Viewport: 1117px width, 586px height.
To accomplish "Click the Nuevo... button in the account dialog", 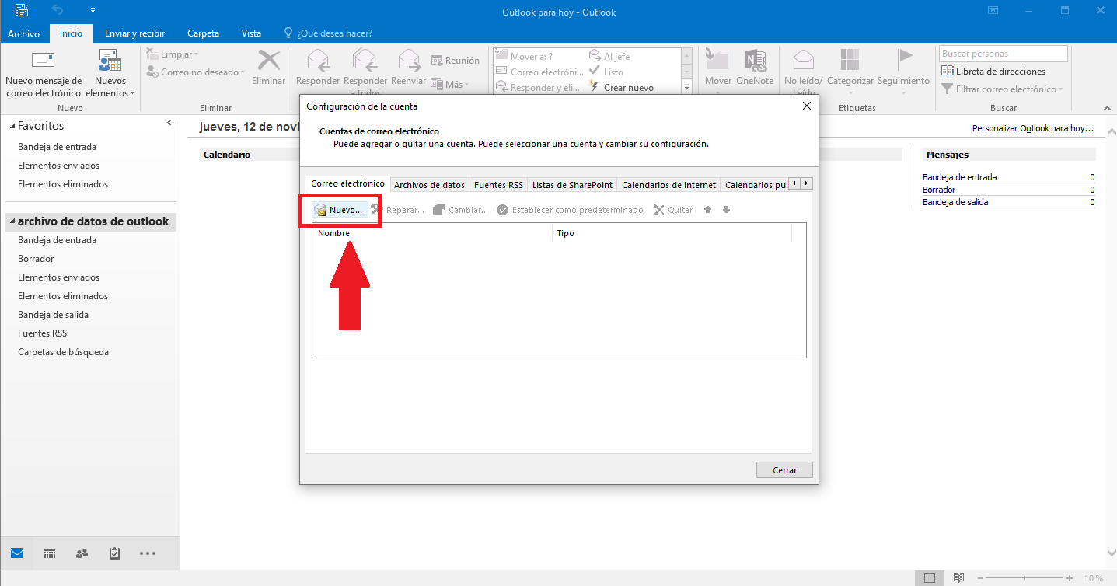I will click(x=338, y=210).
